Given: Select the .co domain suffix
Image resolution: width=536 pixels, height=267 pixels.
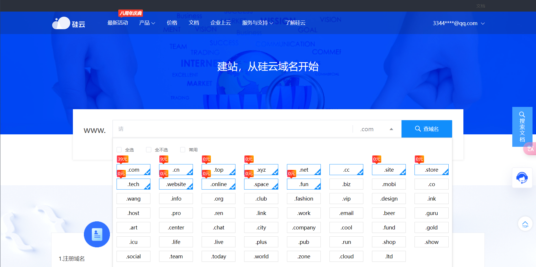Looking at the screenshot, I should [x=432, y=184].
